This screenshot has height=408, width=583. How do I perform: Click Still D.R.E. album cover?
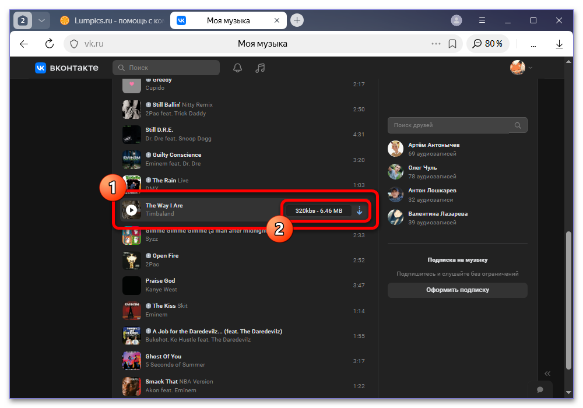pos(132,135)
